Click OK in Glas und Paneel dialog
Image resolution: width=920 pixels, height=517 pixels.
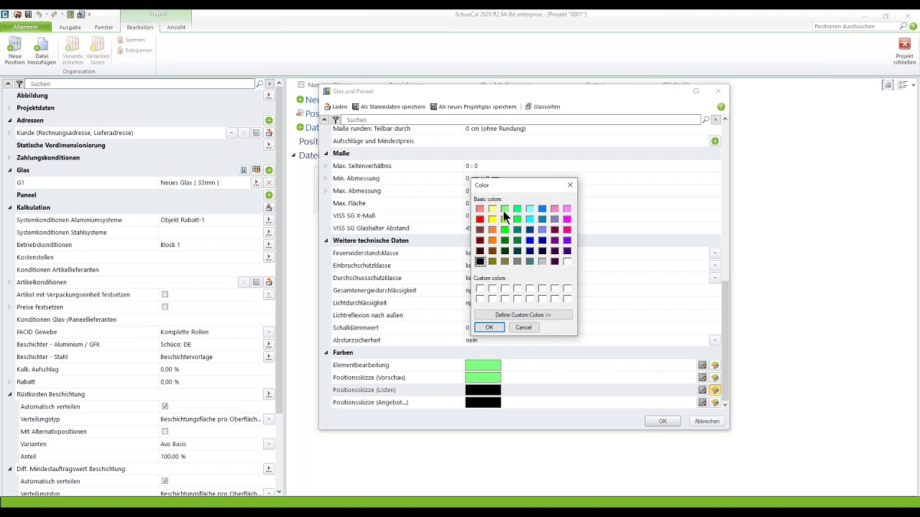click(x=663, y=421)
